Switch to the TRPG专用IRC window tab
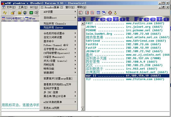171x117 pixels. (x=13, y=19)
